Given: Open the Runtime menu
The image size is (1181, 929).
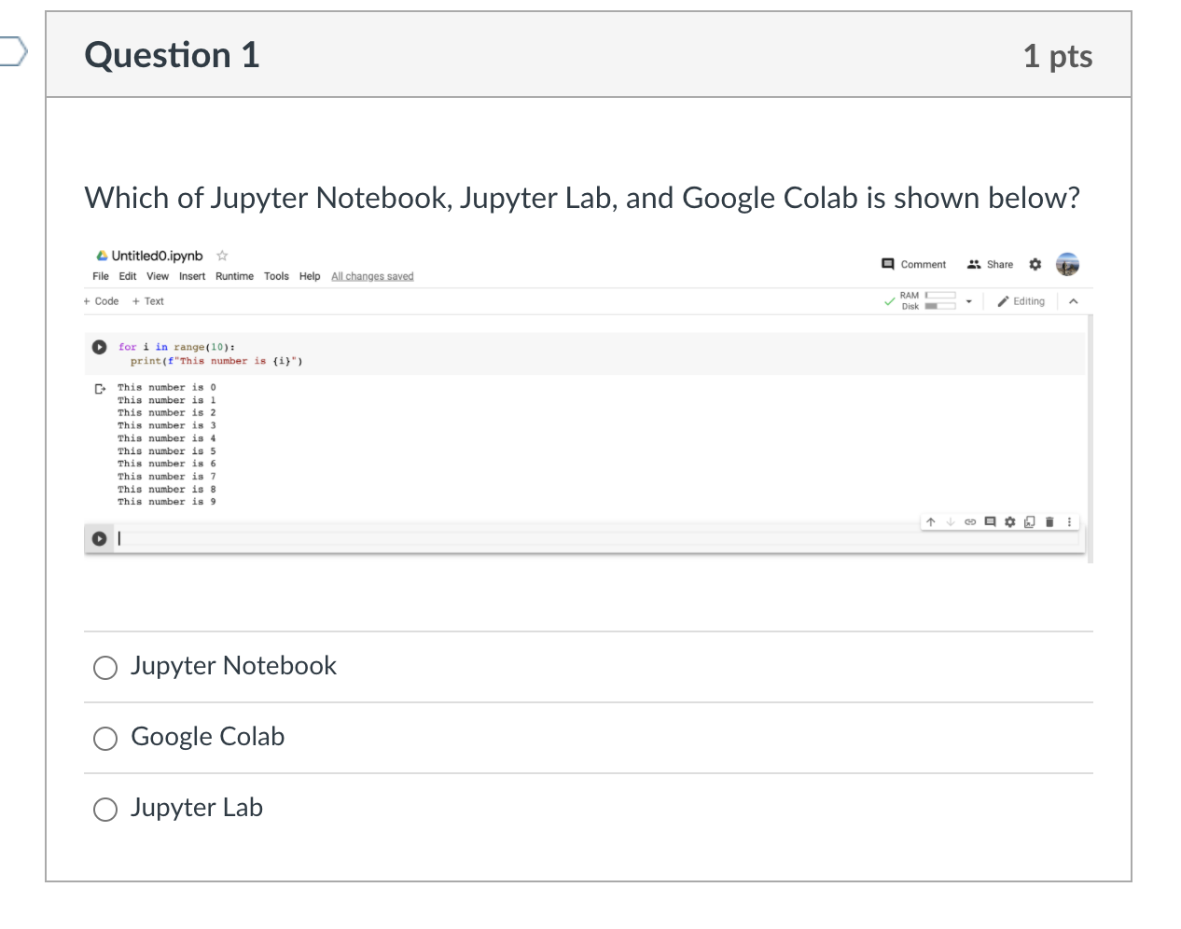Looking at the screenshot, I should click(x=234, y=276).
